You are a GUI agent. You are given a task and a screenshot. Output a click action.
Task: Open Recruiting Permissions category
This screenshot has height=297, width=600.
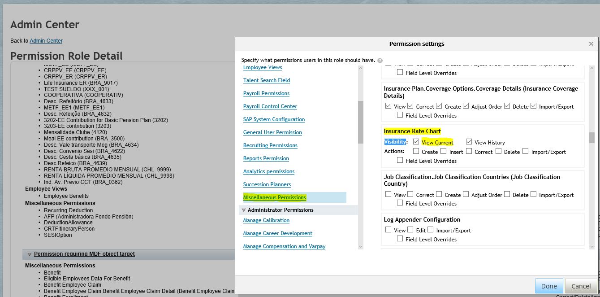pyautogui.click(x=270, y=145)
